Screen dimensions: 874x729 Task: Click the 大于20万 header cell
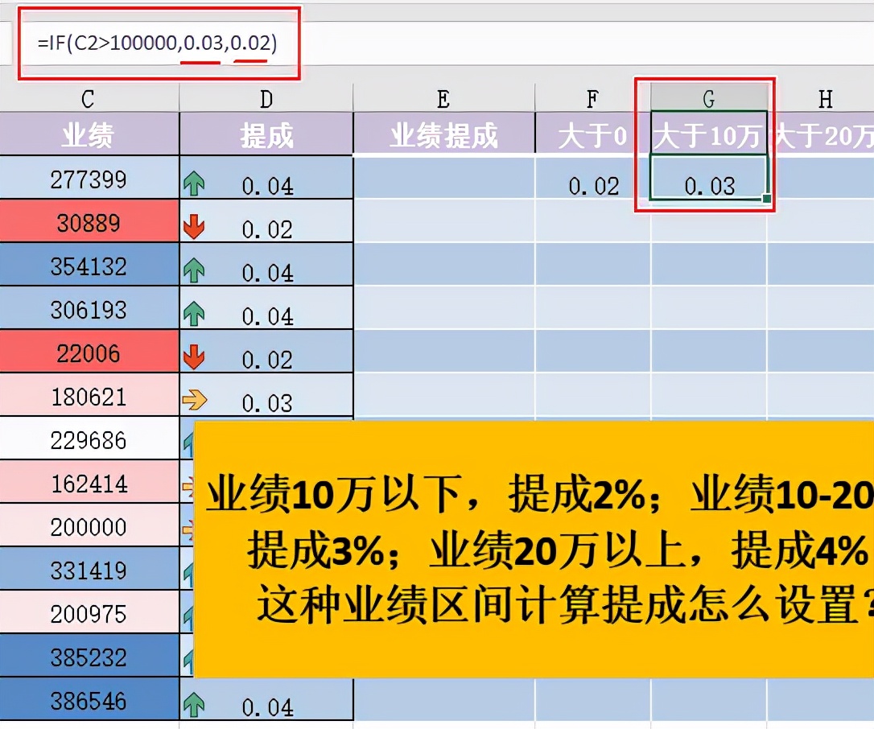pos(821,134)
